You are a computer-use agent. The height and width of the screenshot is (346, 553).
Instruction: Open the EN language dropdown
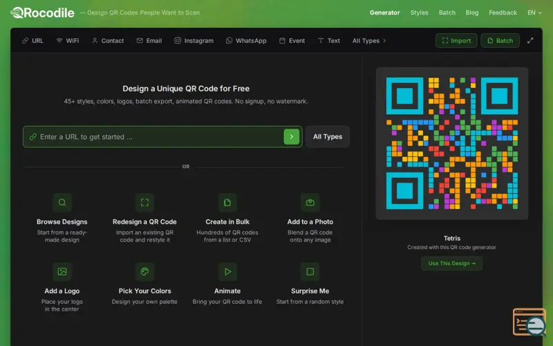click(534, 12)
